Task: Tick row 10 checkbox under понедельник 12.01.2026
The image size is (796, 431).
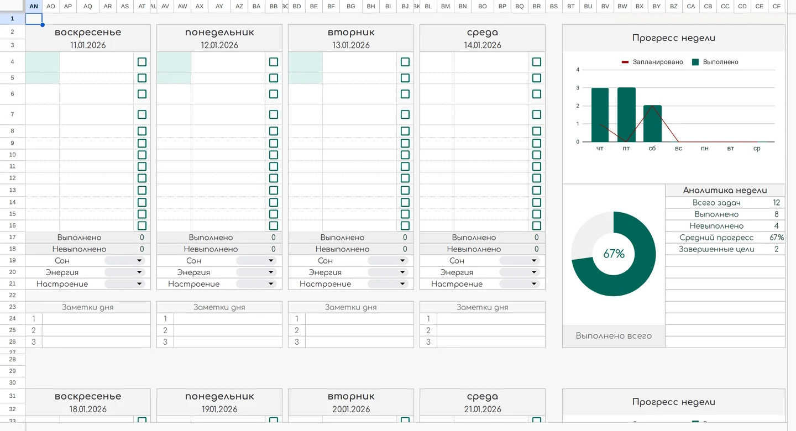Action: pos(274,155)
